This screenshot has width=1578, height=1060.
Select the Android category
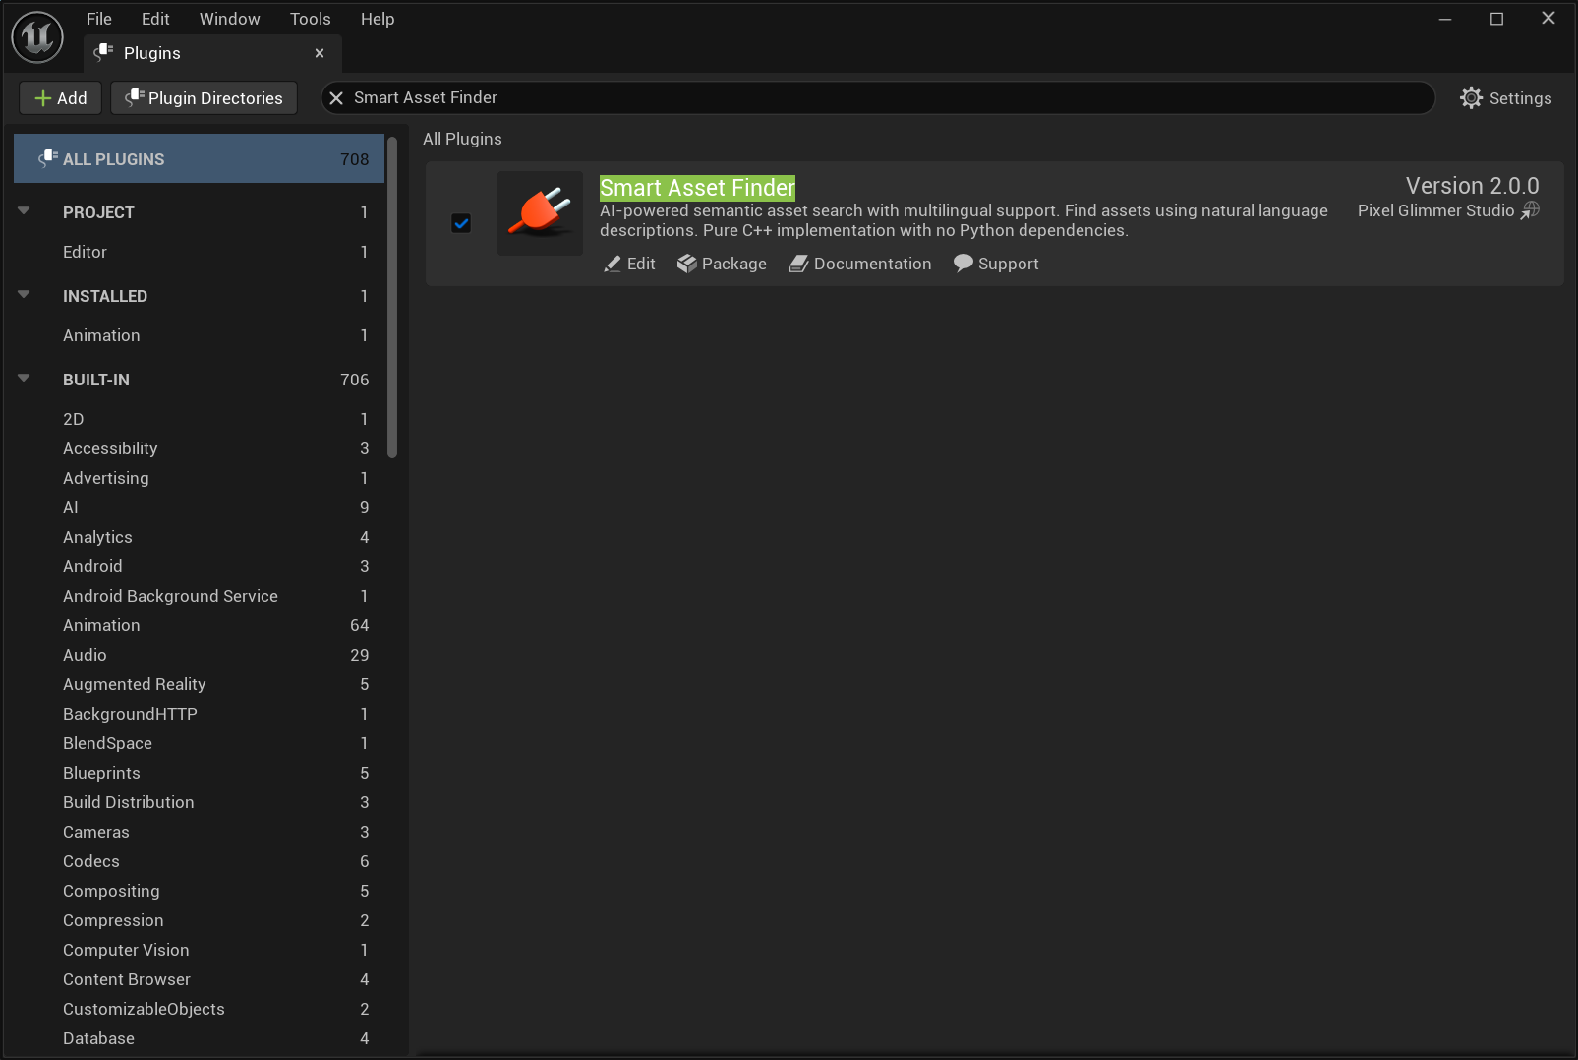(x=199, y=566)
